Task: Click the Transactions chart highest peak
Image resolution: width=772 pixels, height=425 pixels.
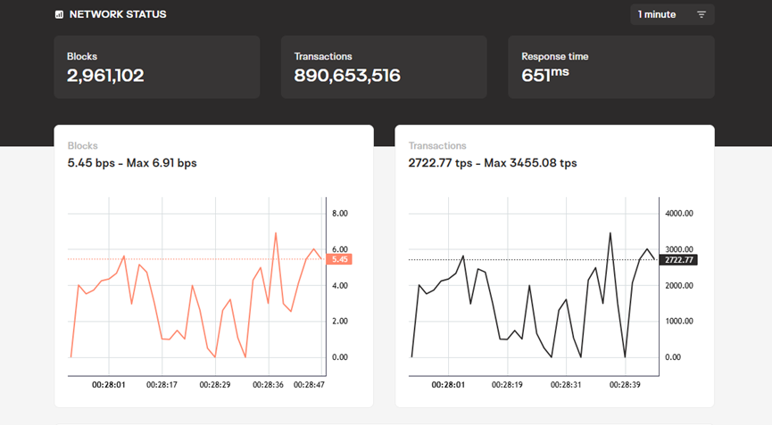Action: point(610,233)
